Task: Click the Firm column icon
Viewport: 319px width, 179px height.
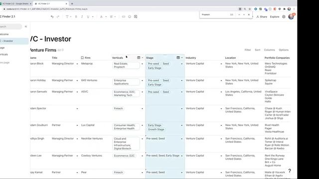Action: [x=82, y=58]
